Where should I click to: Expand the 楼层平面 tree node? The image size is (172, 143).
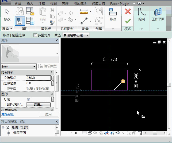coord(8,133)
